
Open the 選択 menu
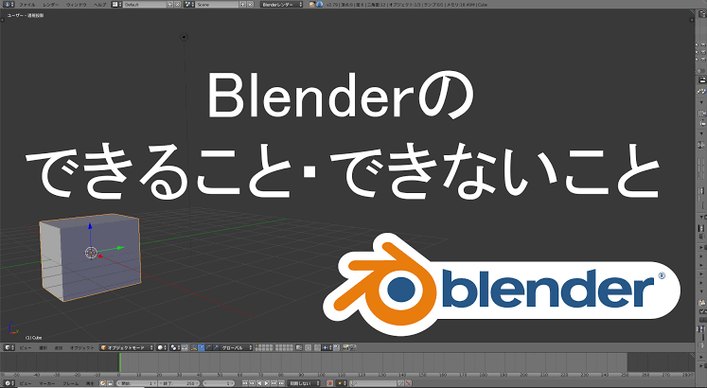point(43,348)
